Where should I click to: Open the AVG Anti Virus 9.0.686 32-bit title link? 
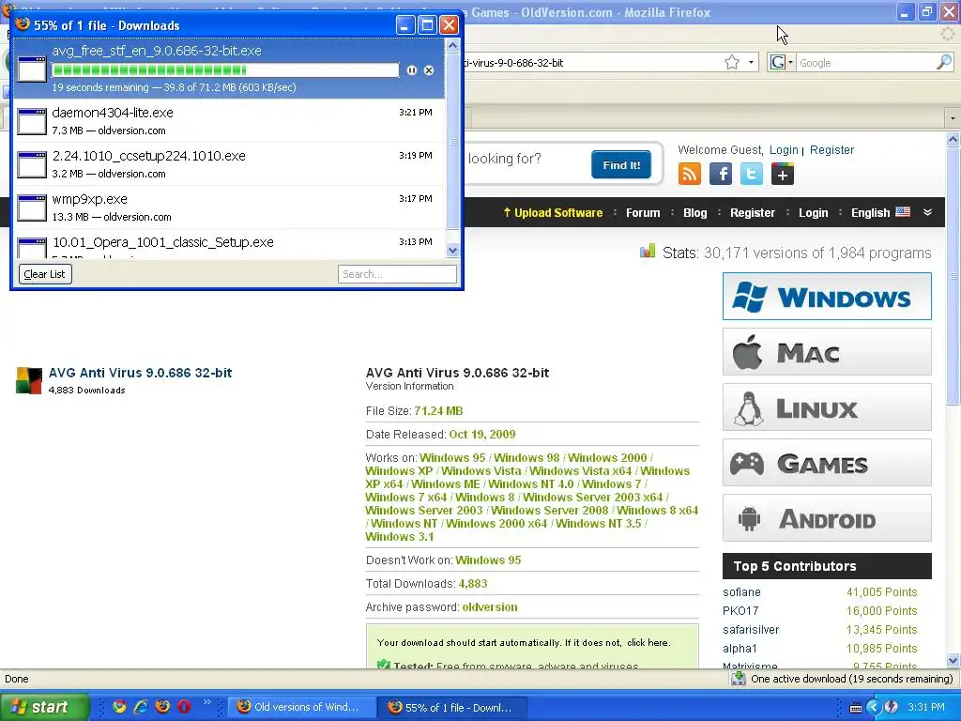point(141,373)
